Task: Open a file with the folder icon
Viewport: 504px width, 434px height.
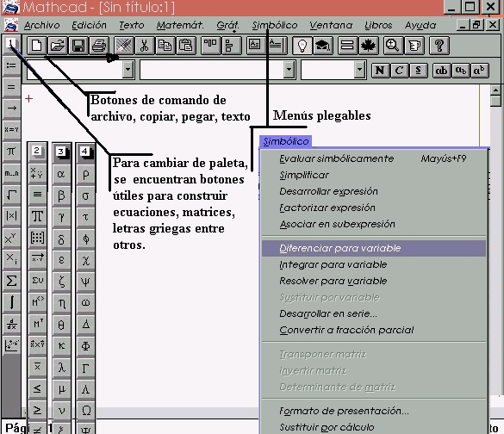Action: click(57, 46)
